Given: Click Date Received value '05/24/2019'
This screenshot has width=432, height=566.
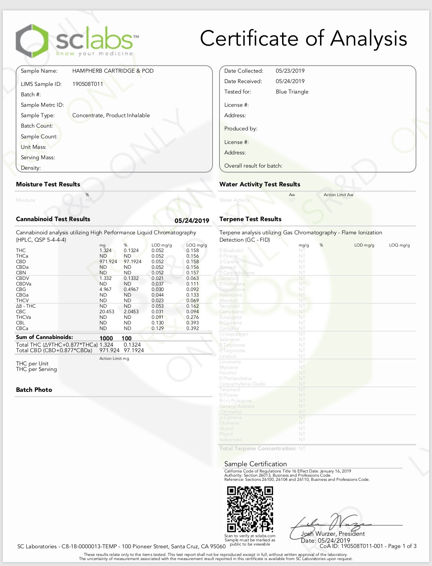Looking at the screenshot, I should pos(290,81).
